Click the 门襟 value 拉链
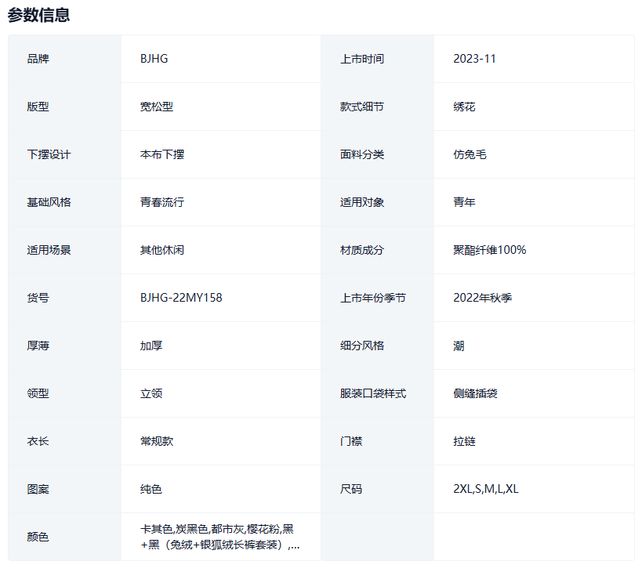 tap(464, 441)
